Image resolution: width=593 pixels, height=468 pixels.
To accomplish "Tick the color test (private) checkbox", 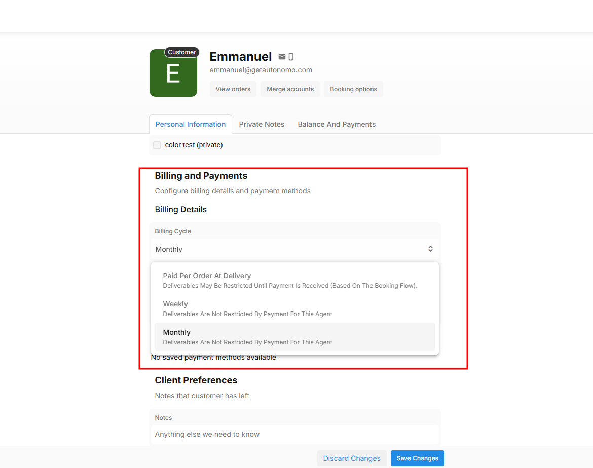I will (x=157, y=145).
